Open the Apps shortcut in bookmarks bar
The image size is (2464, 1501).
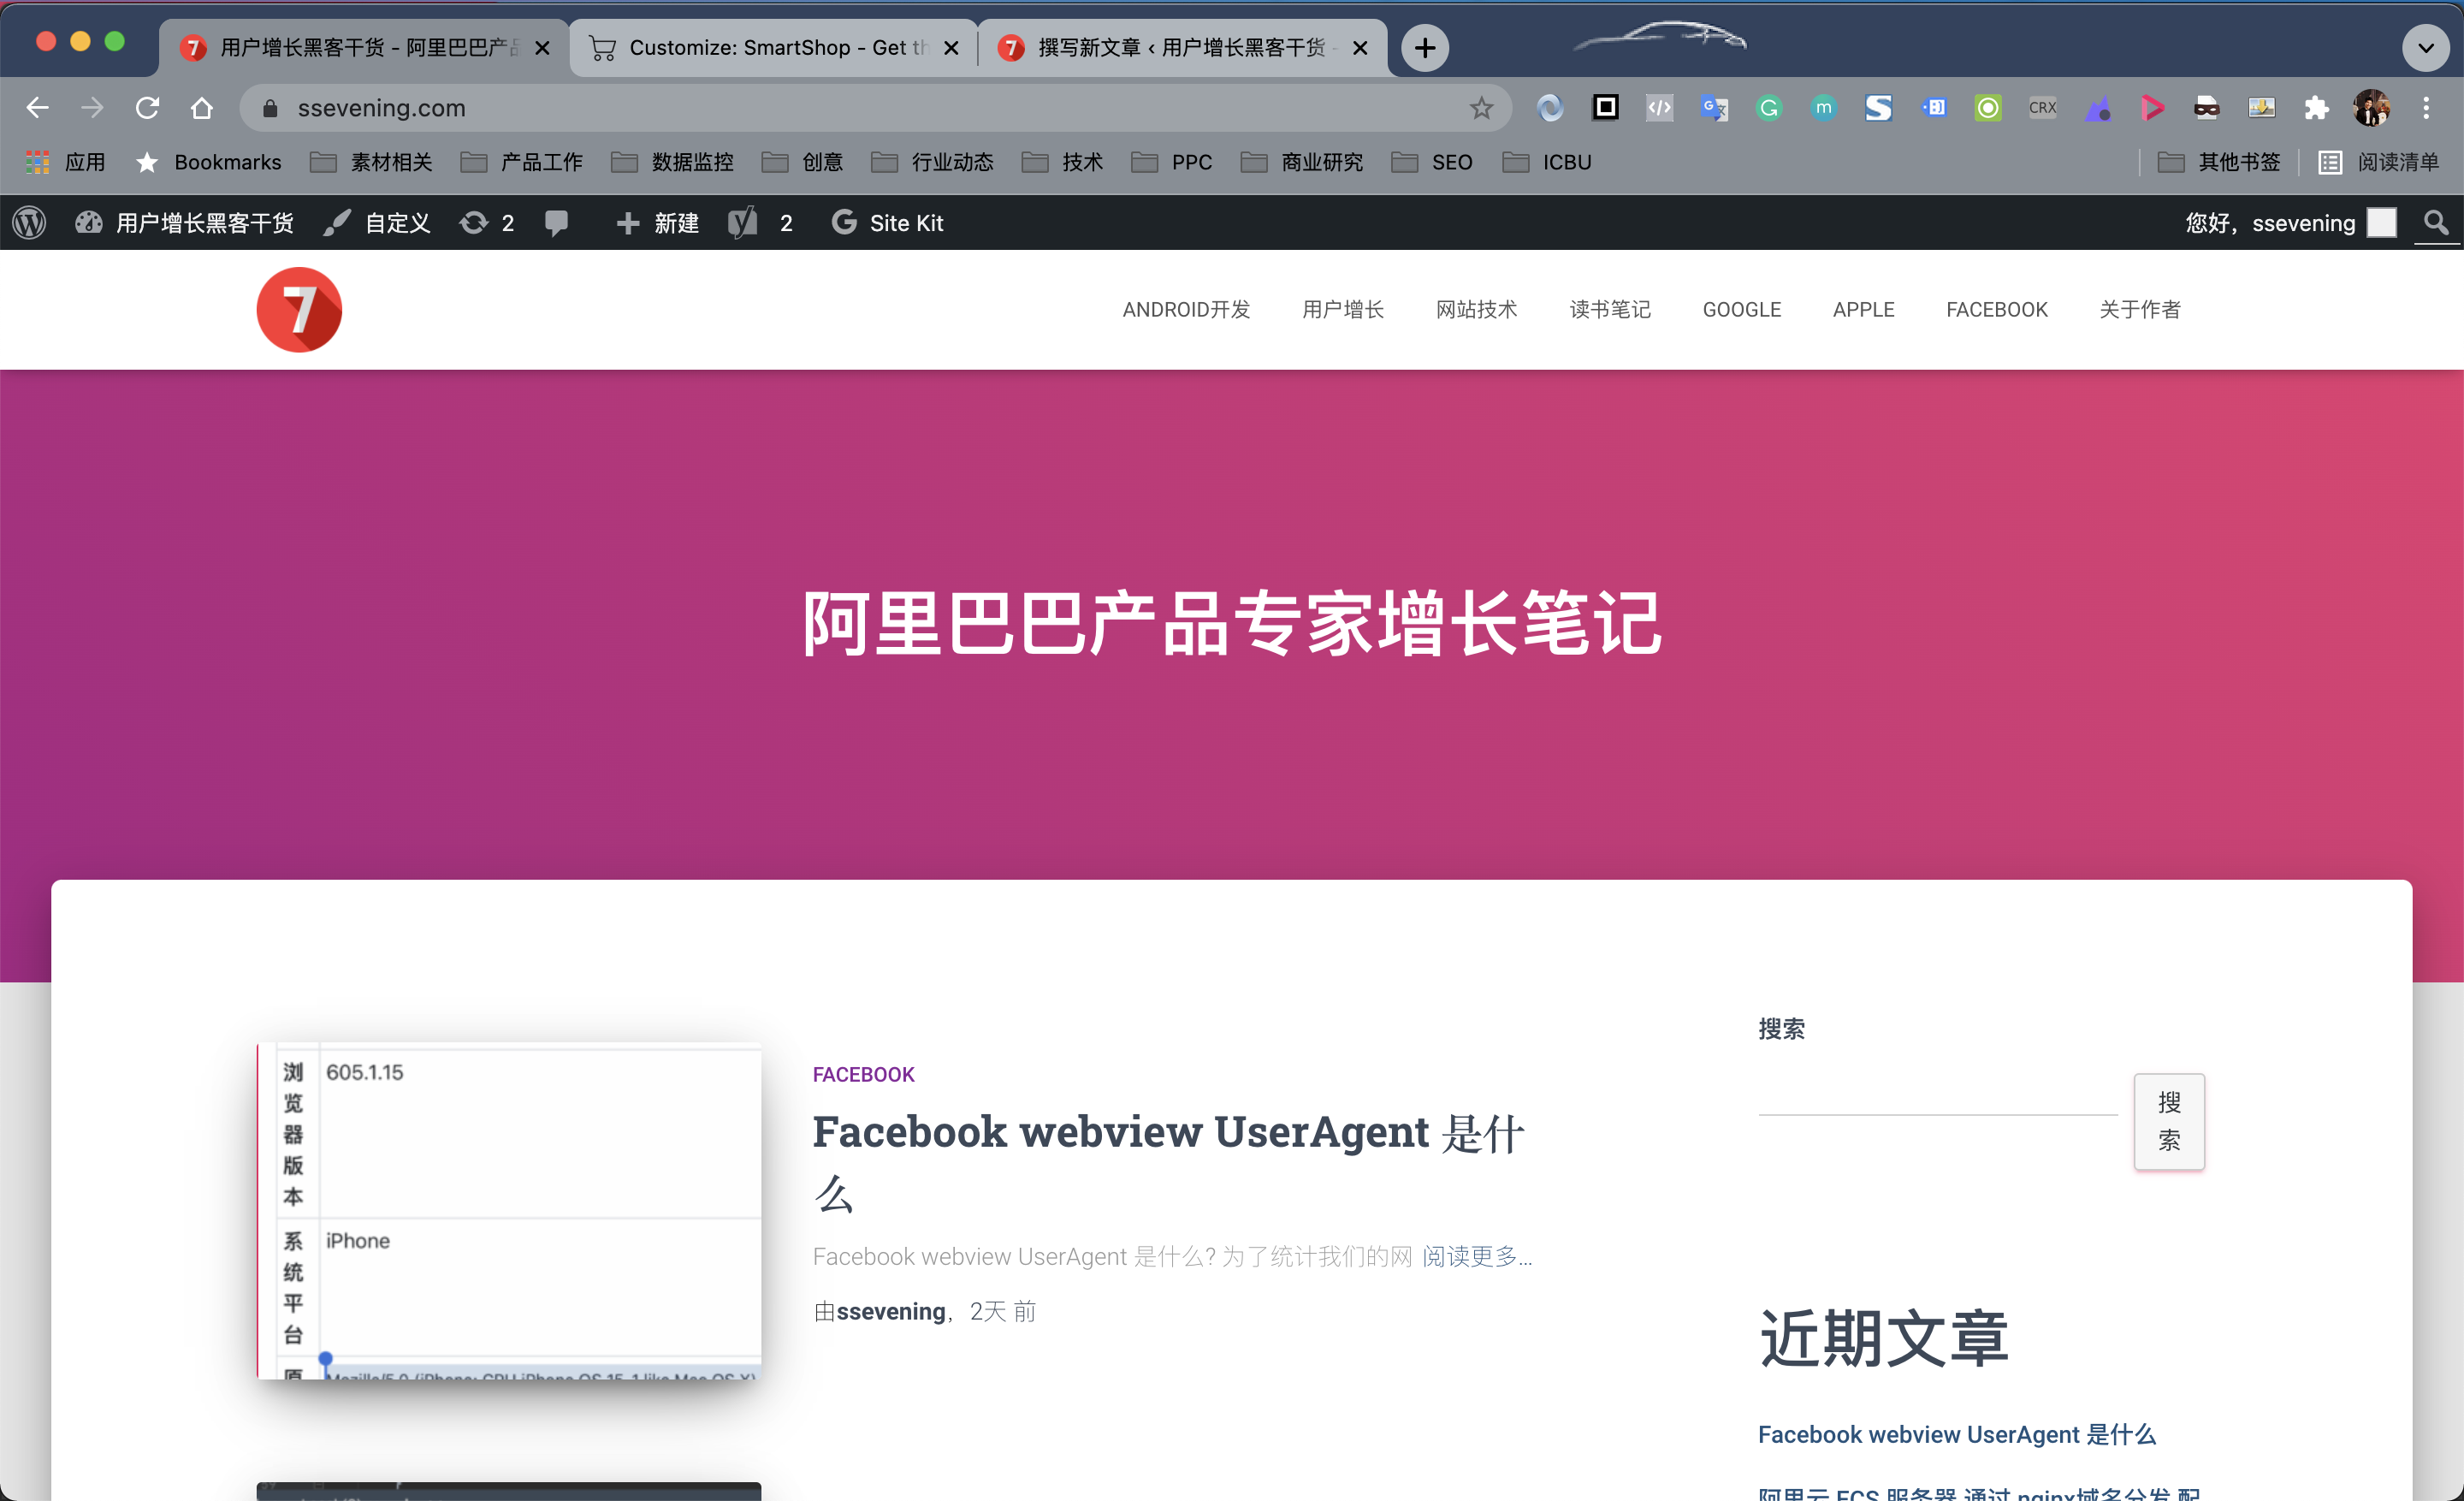click(65, 162)
